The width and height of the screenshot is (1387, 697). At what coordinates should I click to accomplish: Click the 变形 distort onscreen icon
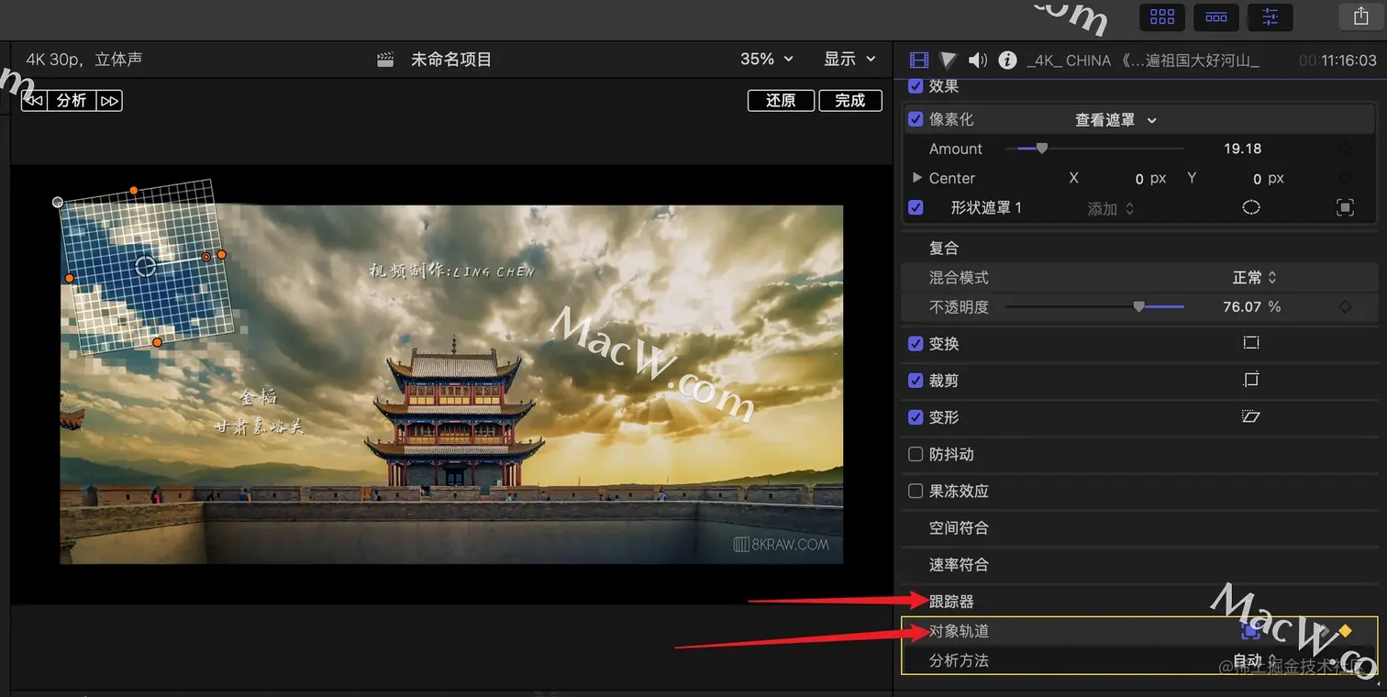coord(1251,416)
